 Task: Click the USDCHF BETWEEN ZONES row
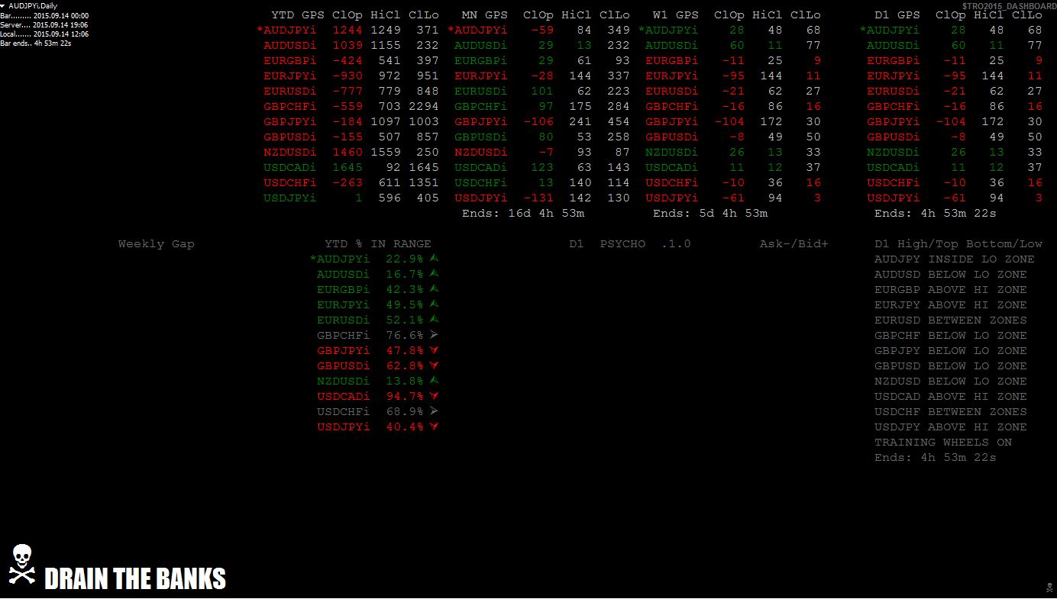(x=951, y=412)
